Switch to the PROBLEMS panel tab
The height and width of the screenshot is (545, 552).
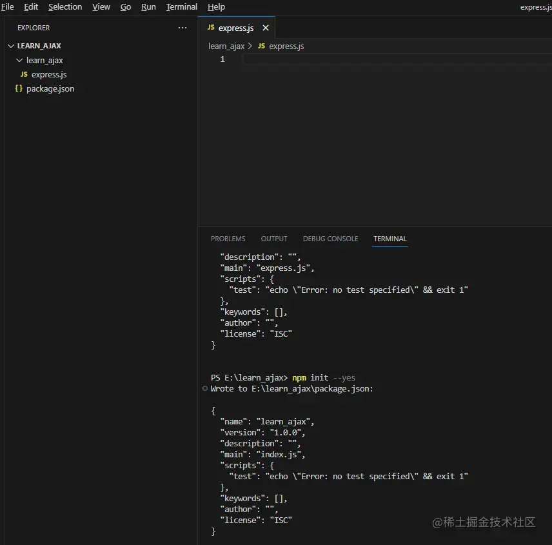coord(228,239)
